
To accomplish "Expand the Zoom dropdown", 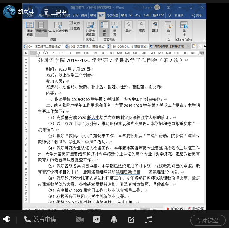I will point(142,28).
